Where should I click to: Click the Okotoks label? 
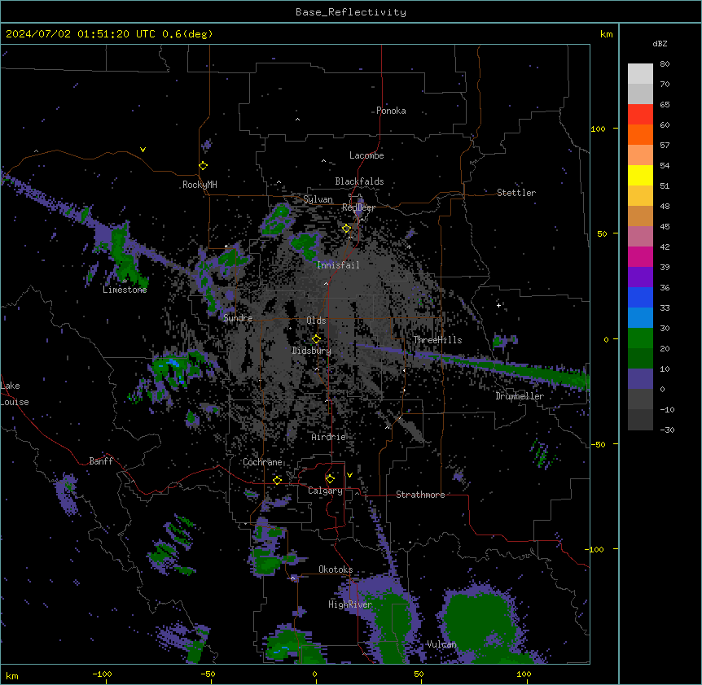[x=336, y=569]
